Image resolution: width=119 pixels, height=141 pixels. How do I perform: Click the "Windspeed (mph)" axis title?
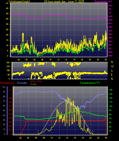(x=19, y=2)
